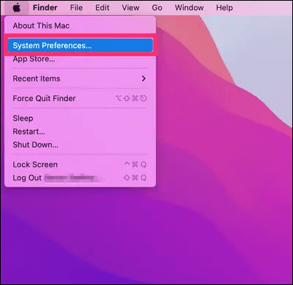Choose Force Quit Finder
Image resolution: width=293 pixels, height=285 pixels.
point(80,98)
